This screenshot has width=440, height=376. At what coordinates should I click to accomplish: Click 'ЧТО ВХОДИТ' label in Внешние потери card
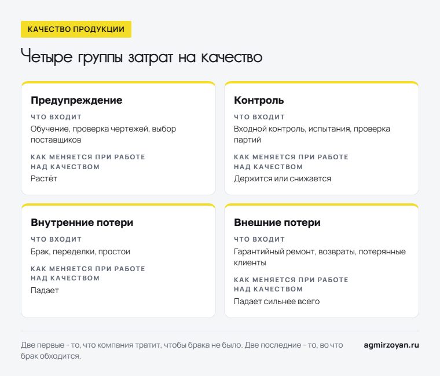pyautogui.click(x=259, y=239)
